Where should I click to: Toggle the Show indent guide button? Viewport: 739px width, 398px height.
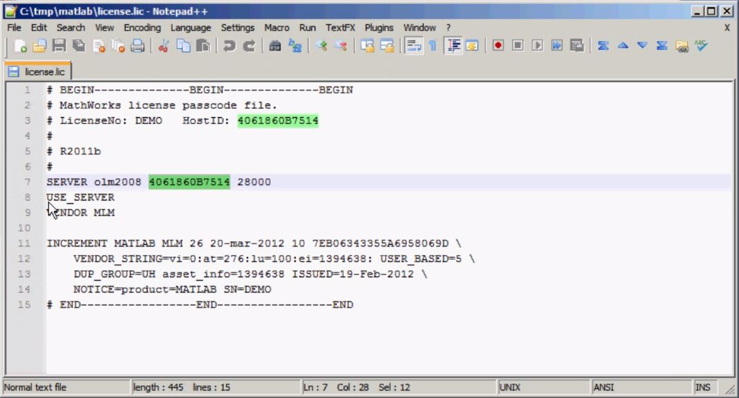click(x=450, y=46)
